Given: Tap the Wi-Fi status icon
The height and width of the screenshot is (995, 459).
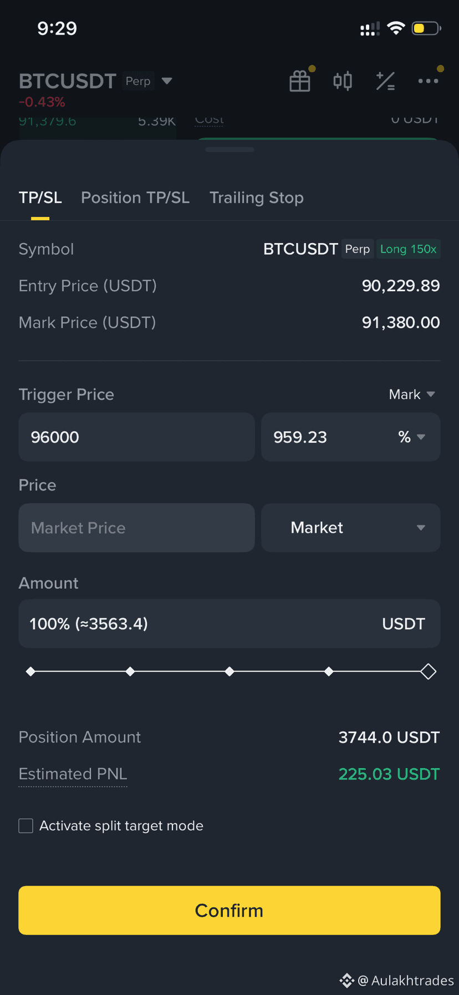Looking at the screenshot, I should (396, 28).
